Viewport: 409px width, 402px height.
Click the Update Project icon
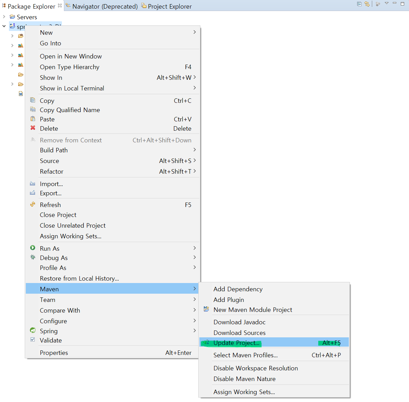pos(206,342)
